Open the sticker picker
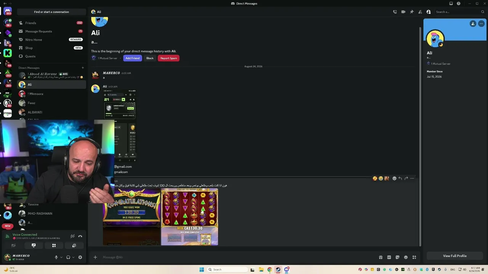Image resolution: width=488 pixels, height=274 pixels. 397,257
